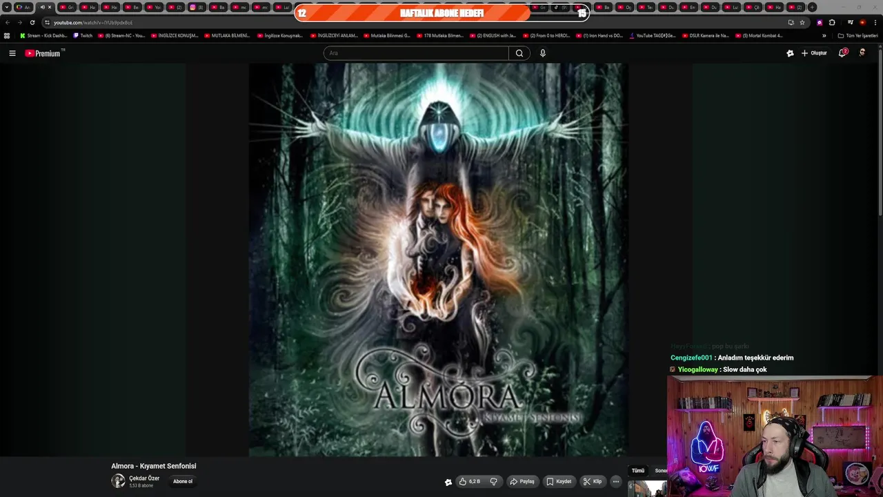Subscribe using the Abone ol button

click(x=183, y=481)
